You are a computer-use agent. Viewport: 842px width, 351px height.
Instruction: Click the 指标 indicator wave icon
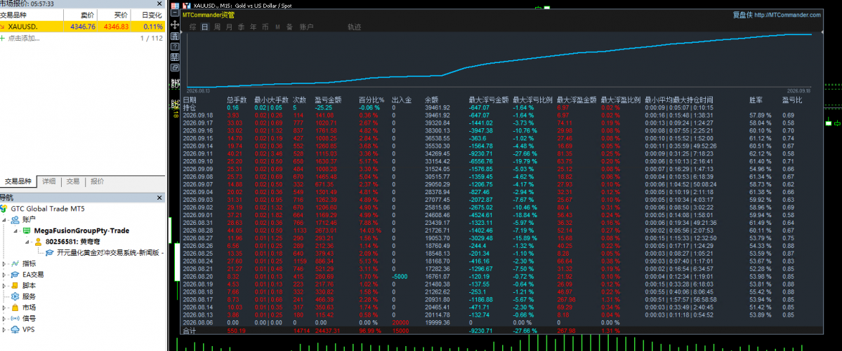coord(15,263)
